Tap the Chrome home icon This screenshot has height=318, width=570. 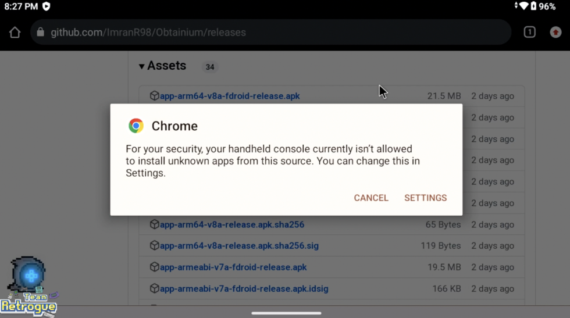point(15,33)
